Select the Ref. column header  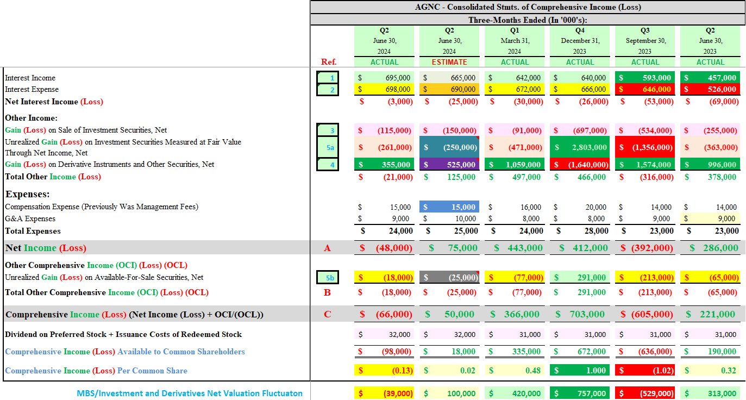click(329, 62)
